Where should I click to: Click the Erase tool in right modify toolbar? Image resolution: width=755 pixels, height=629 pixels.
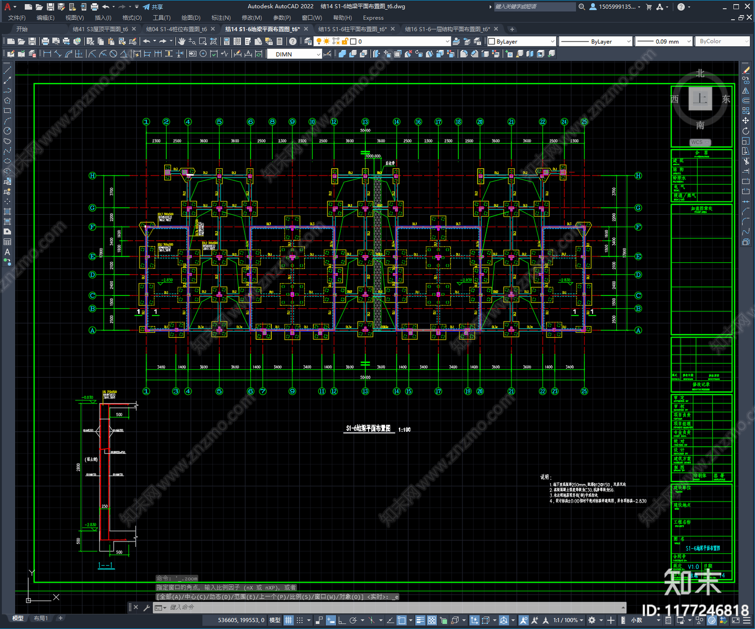746,70
